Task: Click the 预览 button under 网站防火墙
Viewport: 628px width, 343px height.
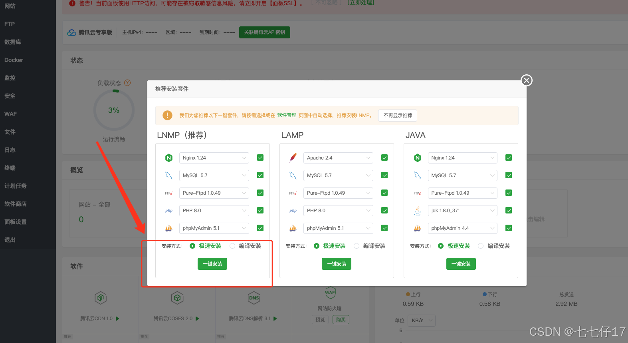Action: click(x=320, y=320)
